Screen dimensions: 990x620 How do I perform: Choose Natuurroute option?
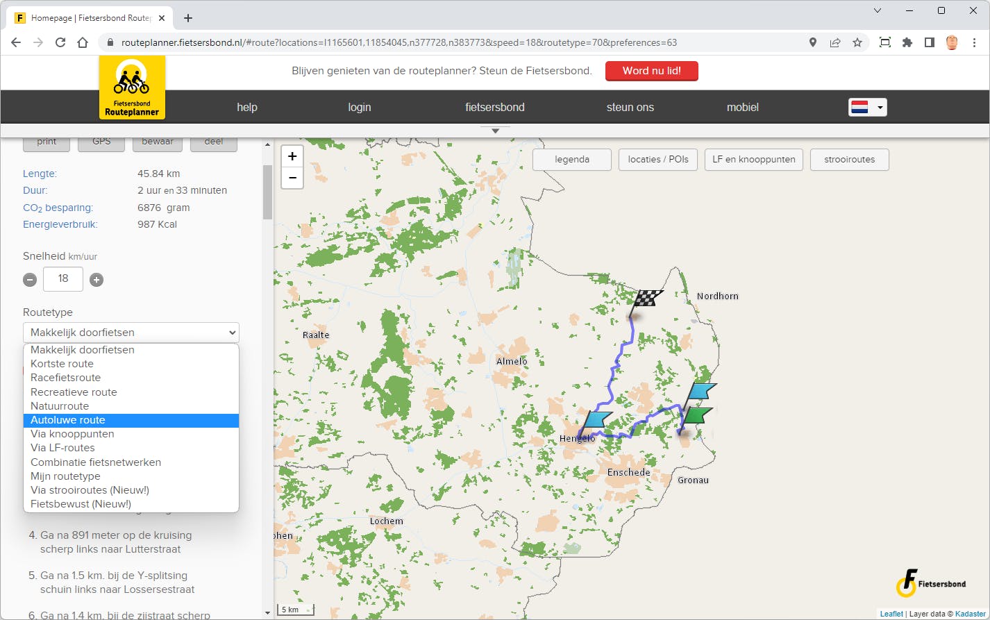coord(131,406)
